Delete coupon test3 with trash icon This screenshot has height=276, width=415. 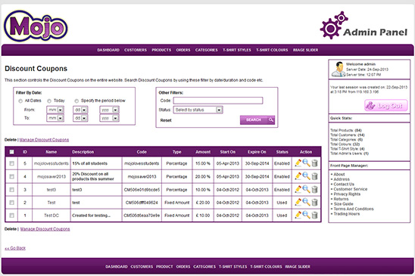(x=314, y=189)
